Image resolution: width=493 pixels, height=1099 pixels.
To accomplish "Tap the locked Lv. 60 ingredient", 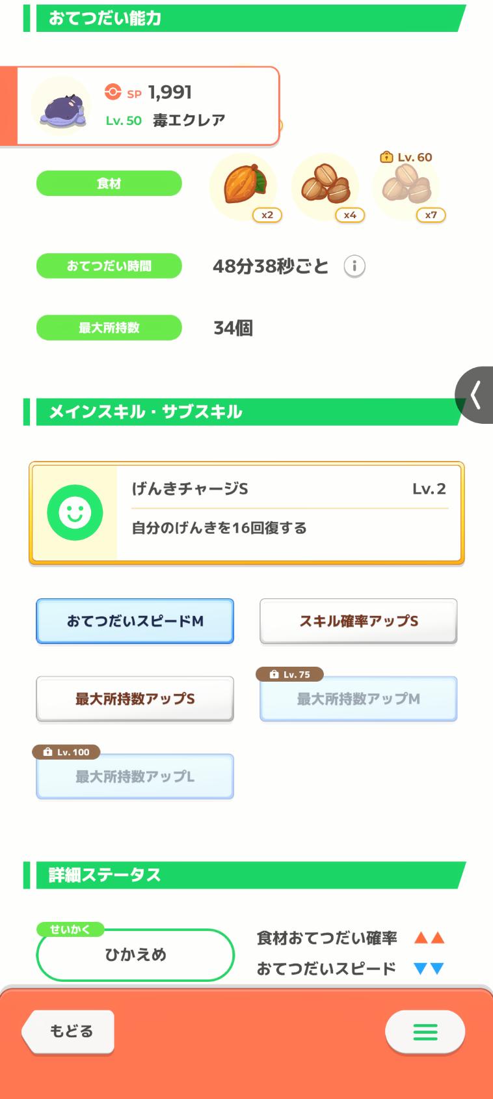I will [406, 187].
